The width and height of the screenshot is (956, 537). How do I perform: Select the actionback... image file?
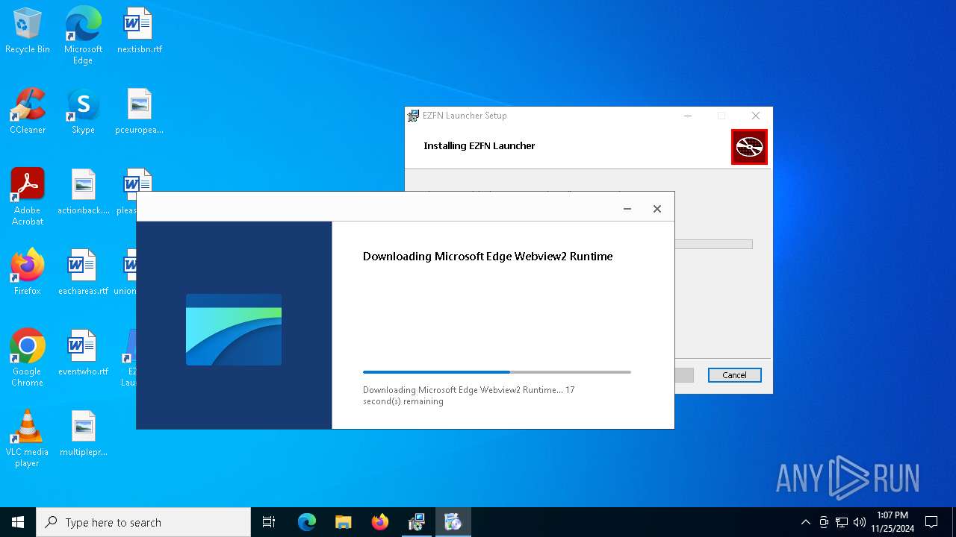(83, 192)
